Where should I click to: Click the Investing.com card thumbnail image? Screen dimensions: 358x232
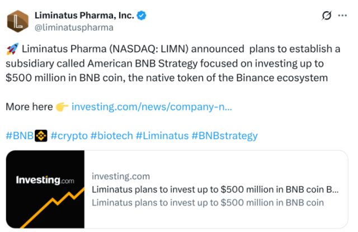point(45,190)
